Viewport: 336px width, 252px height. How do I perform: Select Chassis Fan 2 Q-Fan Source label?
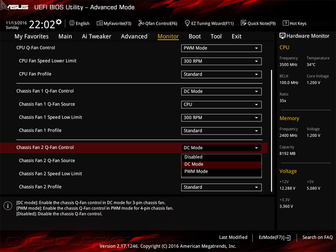(x=47, y=161)
